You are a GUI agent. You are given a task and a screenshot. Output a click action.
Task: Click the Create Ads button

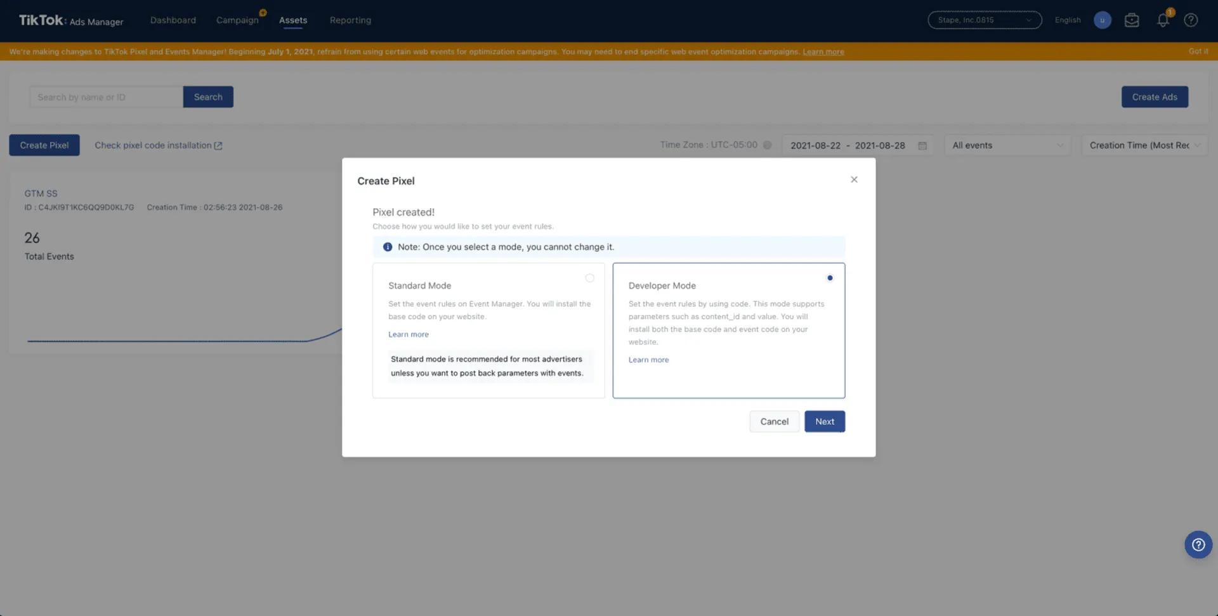coord(1155,97)
